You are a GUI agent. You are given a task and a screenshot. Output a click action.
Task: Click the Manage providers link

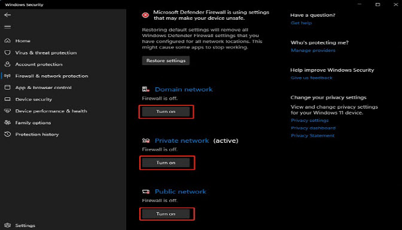point(313,50)
